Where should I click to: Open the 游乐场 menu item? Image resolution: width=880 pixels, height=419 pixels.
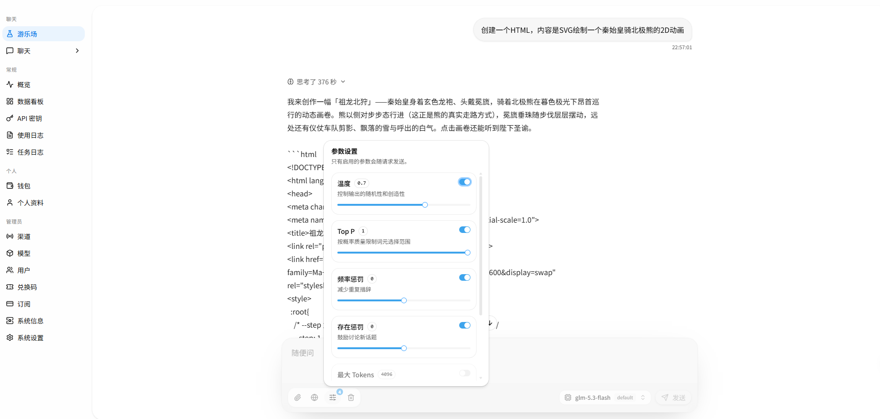tap(44, 34)
